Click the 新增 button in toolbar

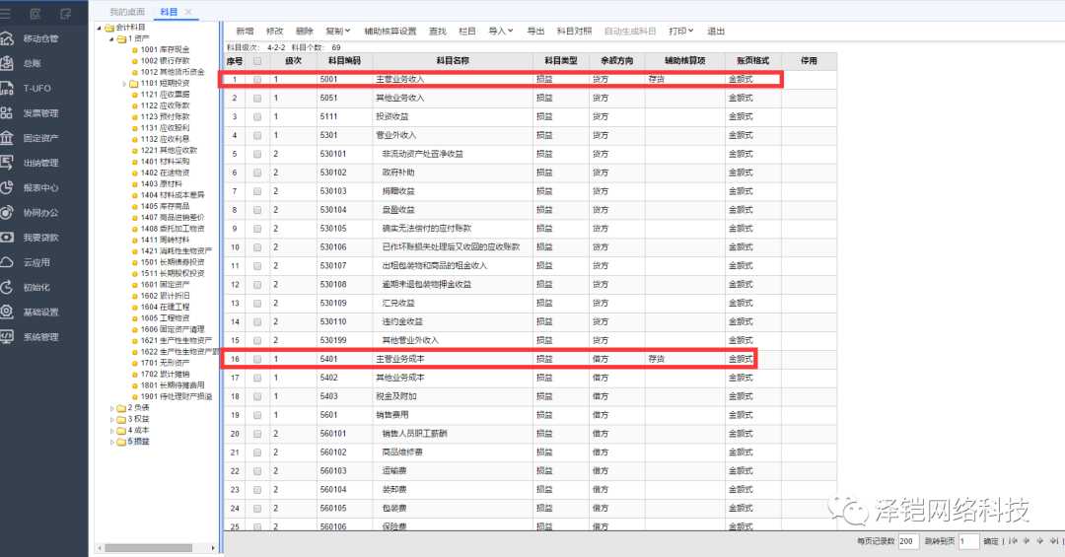[245, 32]
